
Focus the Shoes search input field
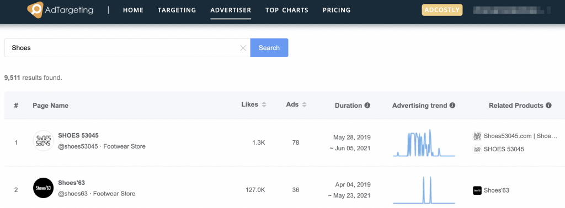[x=122, y=48]
